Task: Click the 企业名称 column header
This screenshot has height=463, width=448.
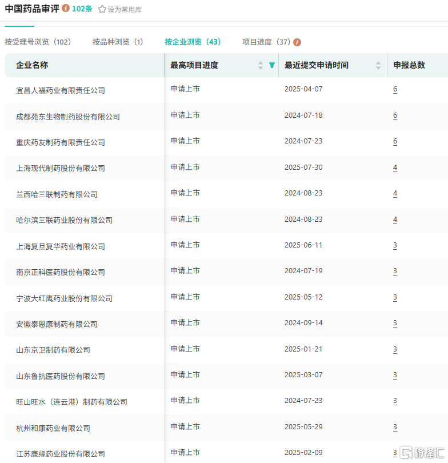Action: pyautogui.click(x=32, y=65)
